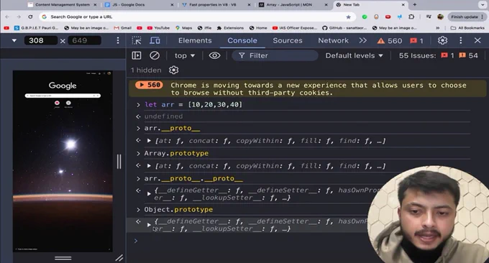Open the YouTube bookmark
The height and width of the screenshot is (263, 489).
(158, 28)
